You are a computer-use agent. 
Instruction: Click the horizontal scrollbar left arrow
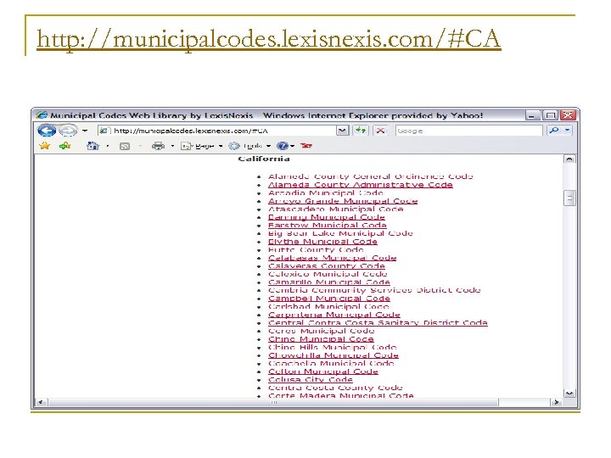pyautogui.click(x=42, y=402)
